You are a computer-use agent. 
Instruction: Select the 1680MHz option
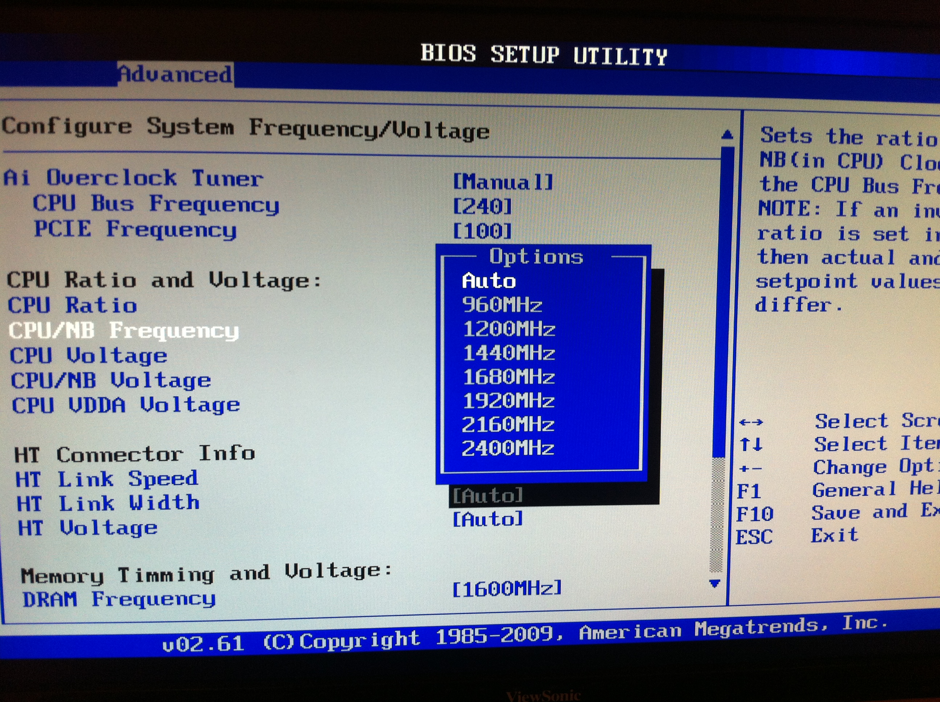point(509,377)
